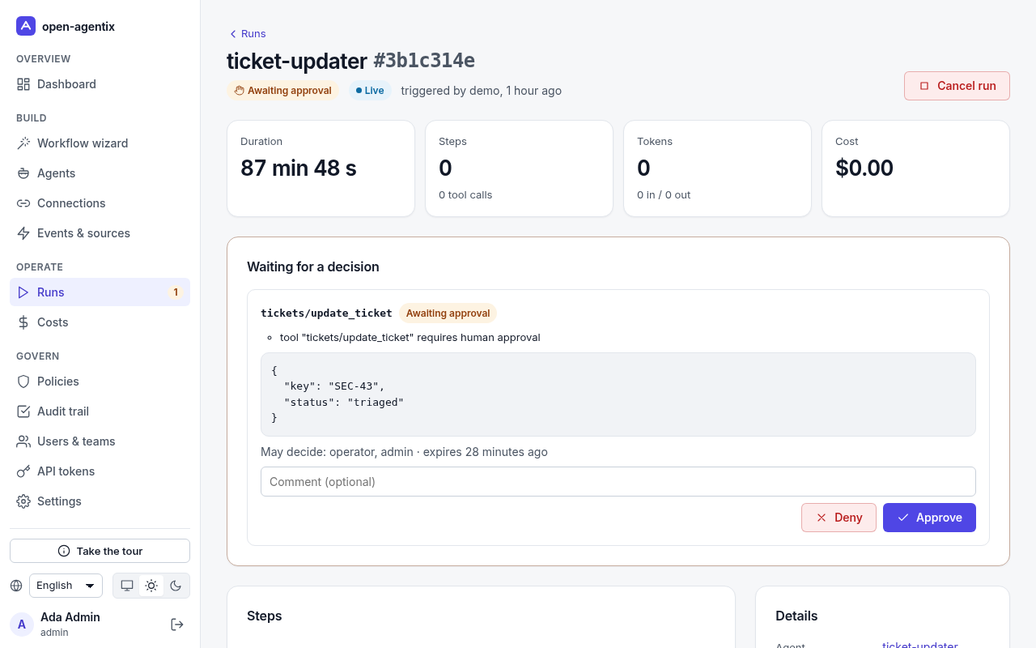Click the Events & sources lightning icon
The height and width of the screenshot is (648, 1036).
point(23,233)
